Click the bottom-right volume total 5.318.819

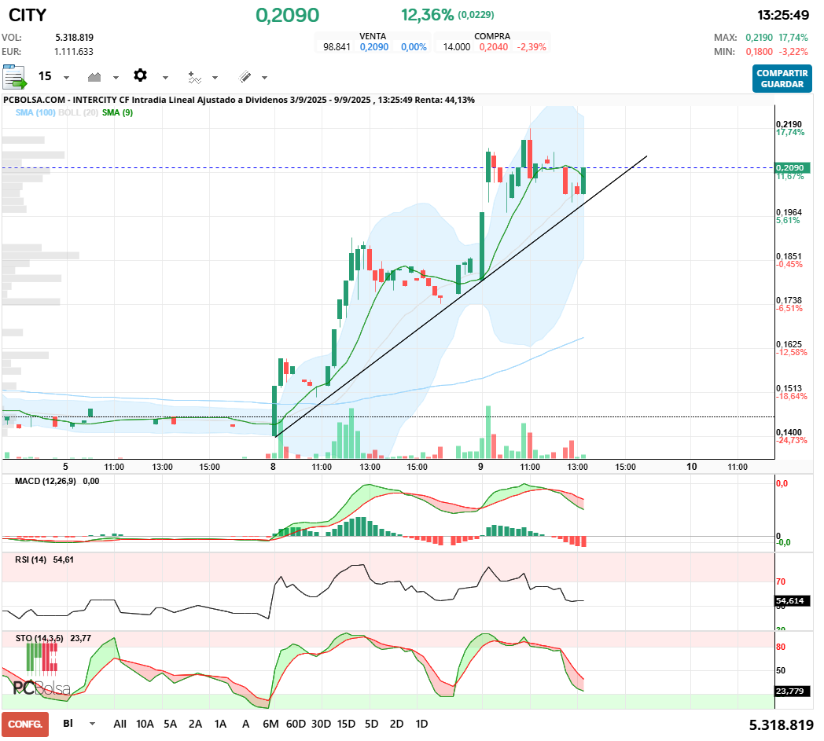pyautogui.click(x=781, y=725)
